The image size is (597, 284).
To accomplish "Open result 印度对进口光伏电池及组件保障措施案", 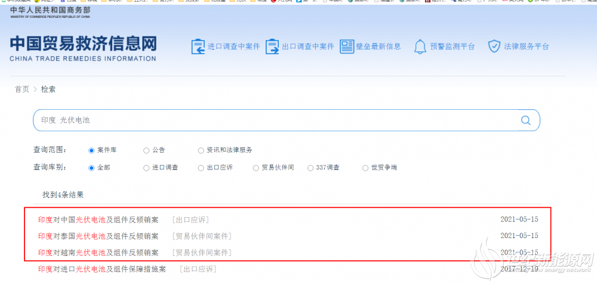I will tap(102, 269).
